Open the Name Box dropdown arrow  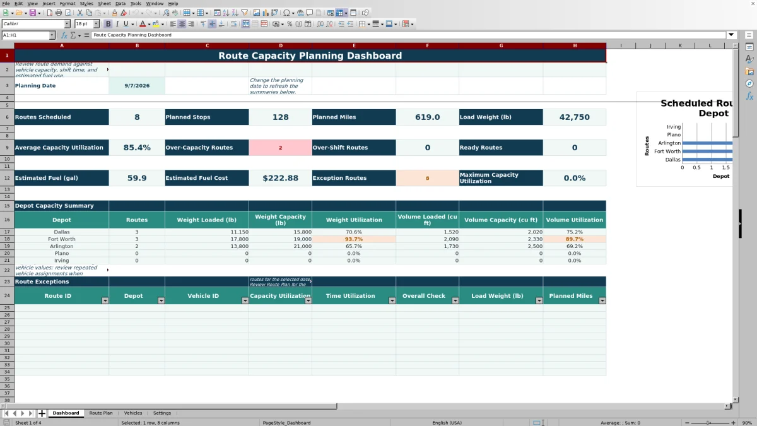[x=52, y=35]
